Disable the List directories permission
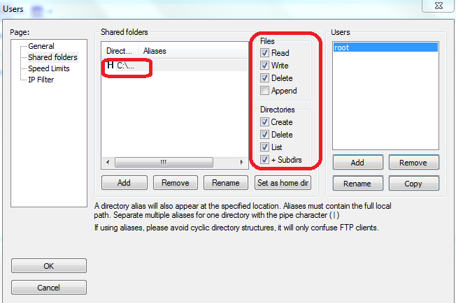 pos(264,147)
